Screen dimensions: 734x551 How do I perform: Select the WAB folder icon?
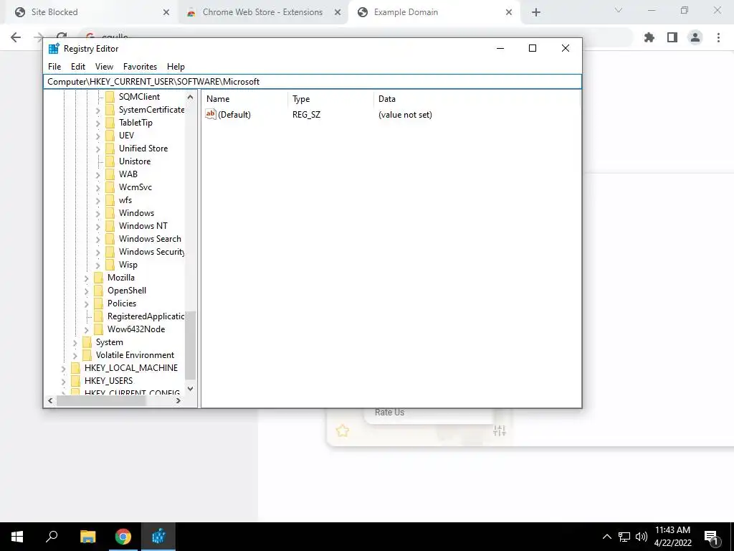pos(110,174)
